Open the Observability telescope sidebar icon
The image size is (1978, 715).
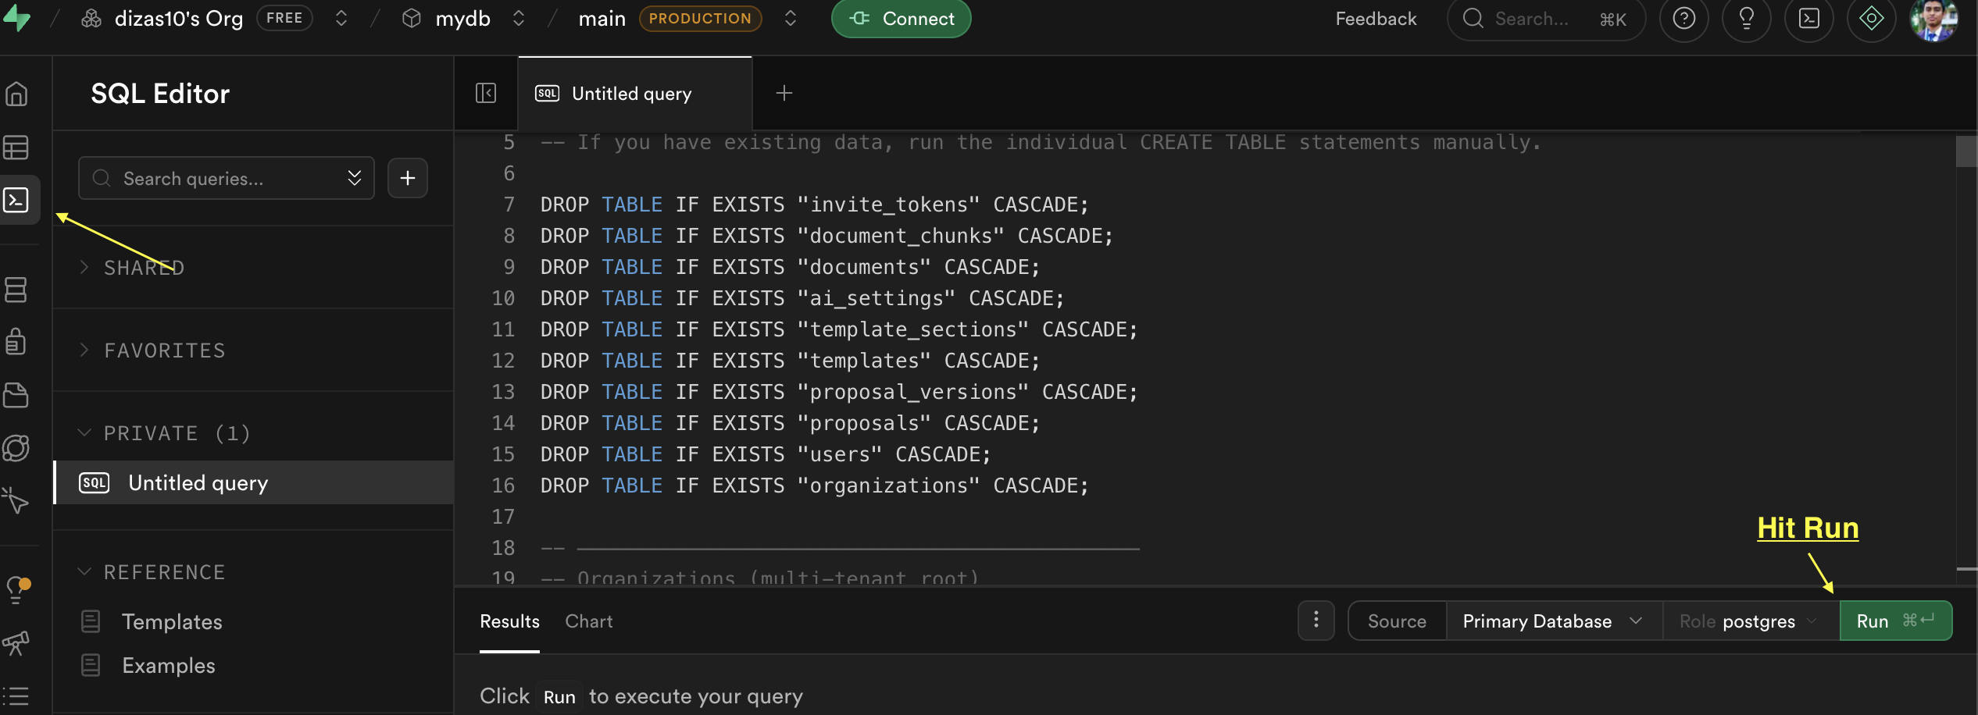click(x=16, y=642)
